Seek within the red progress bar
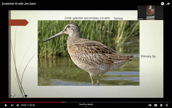This screenshot has height=108, width=172. click(32, 102)
